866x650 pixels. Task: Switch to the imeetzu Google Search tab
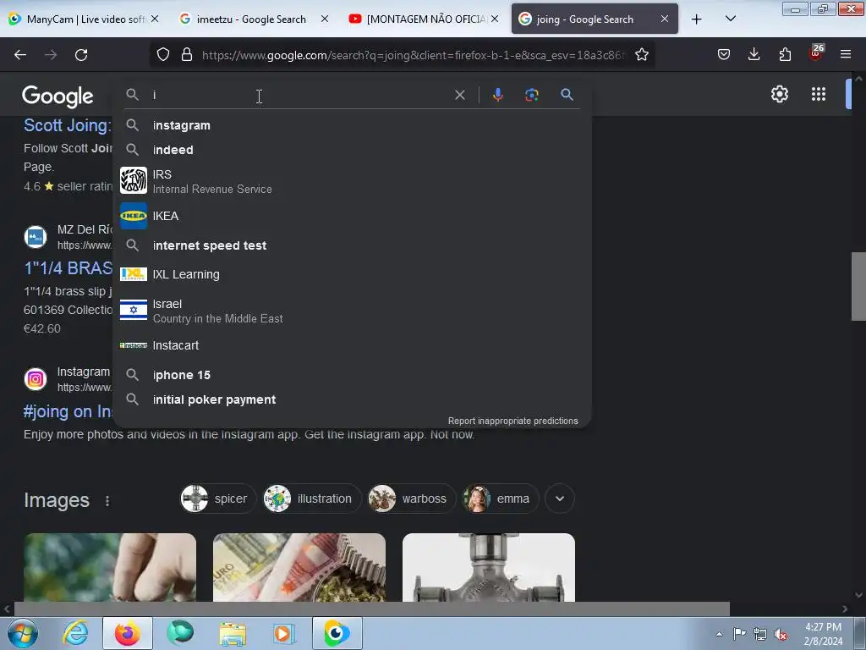pyautogui.click(x=251, y=19)
